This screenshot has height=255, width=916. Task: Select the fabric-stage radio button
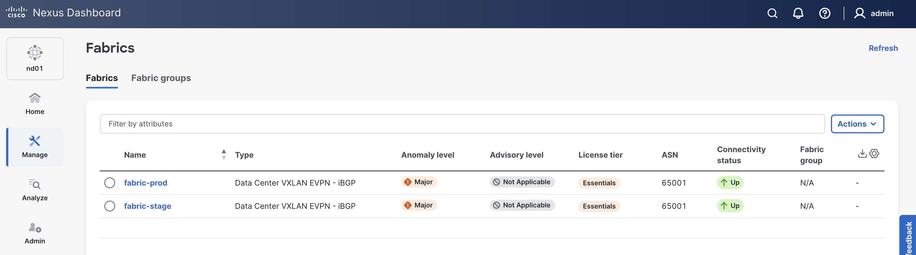coord(109,206)
